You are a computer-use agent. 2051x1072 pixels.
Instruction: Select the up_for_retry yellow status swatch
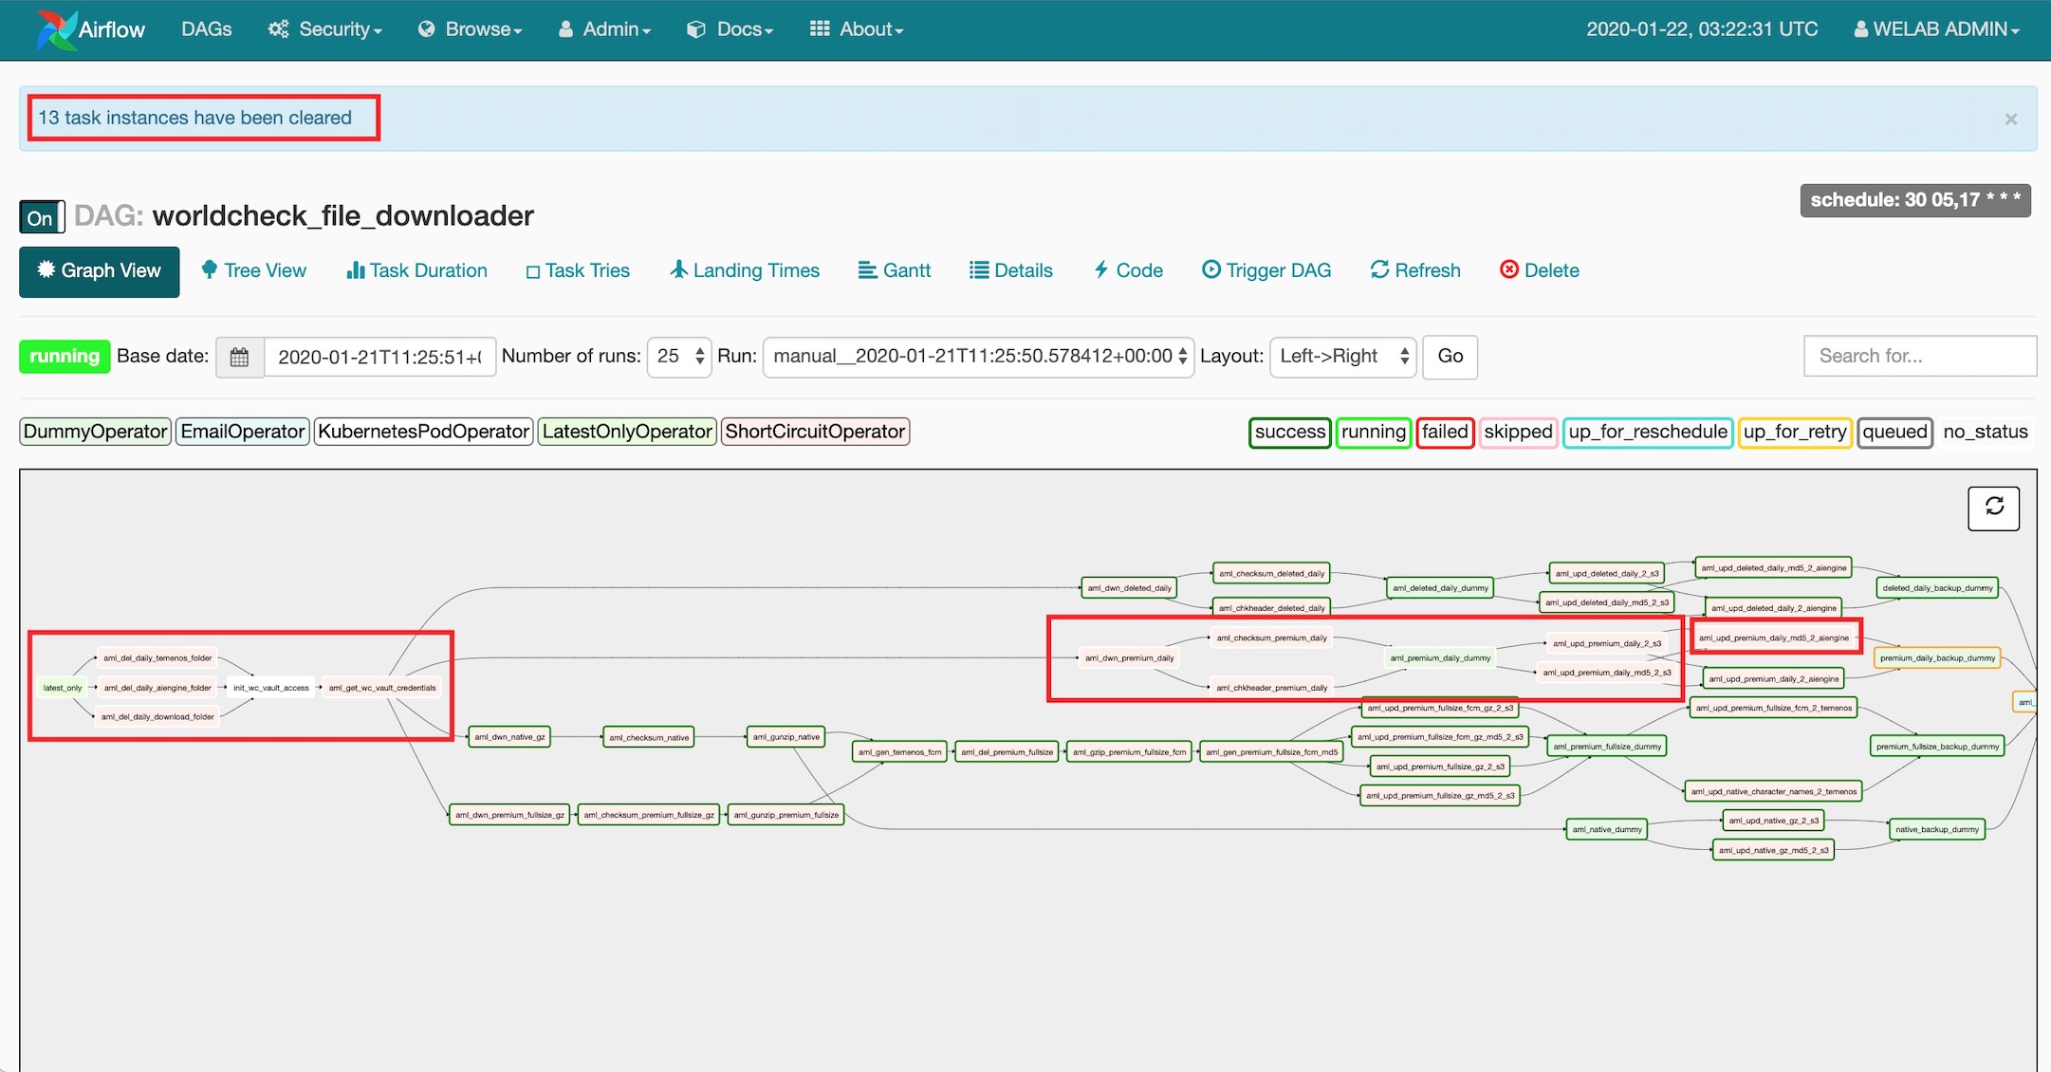(x=1794, y=432)
